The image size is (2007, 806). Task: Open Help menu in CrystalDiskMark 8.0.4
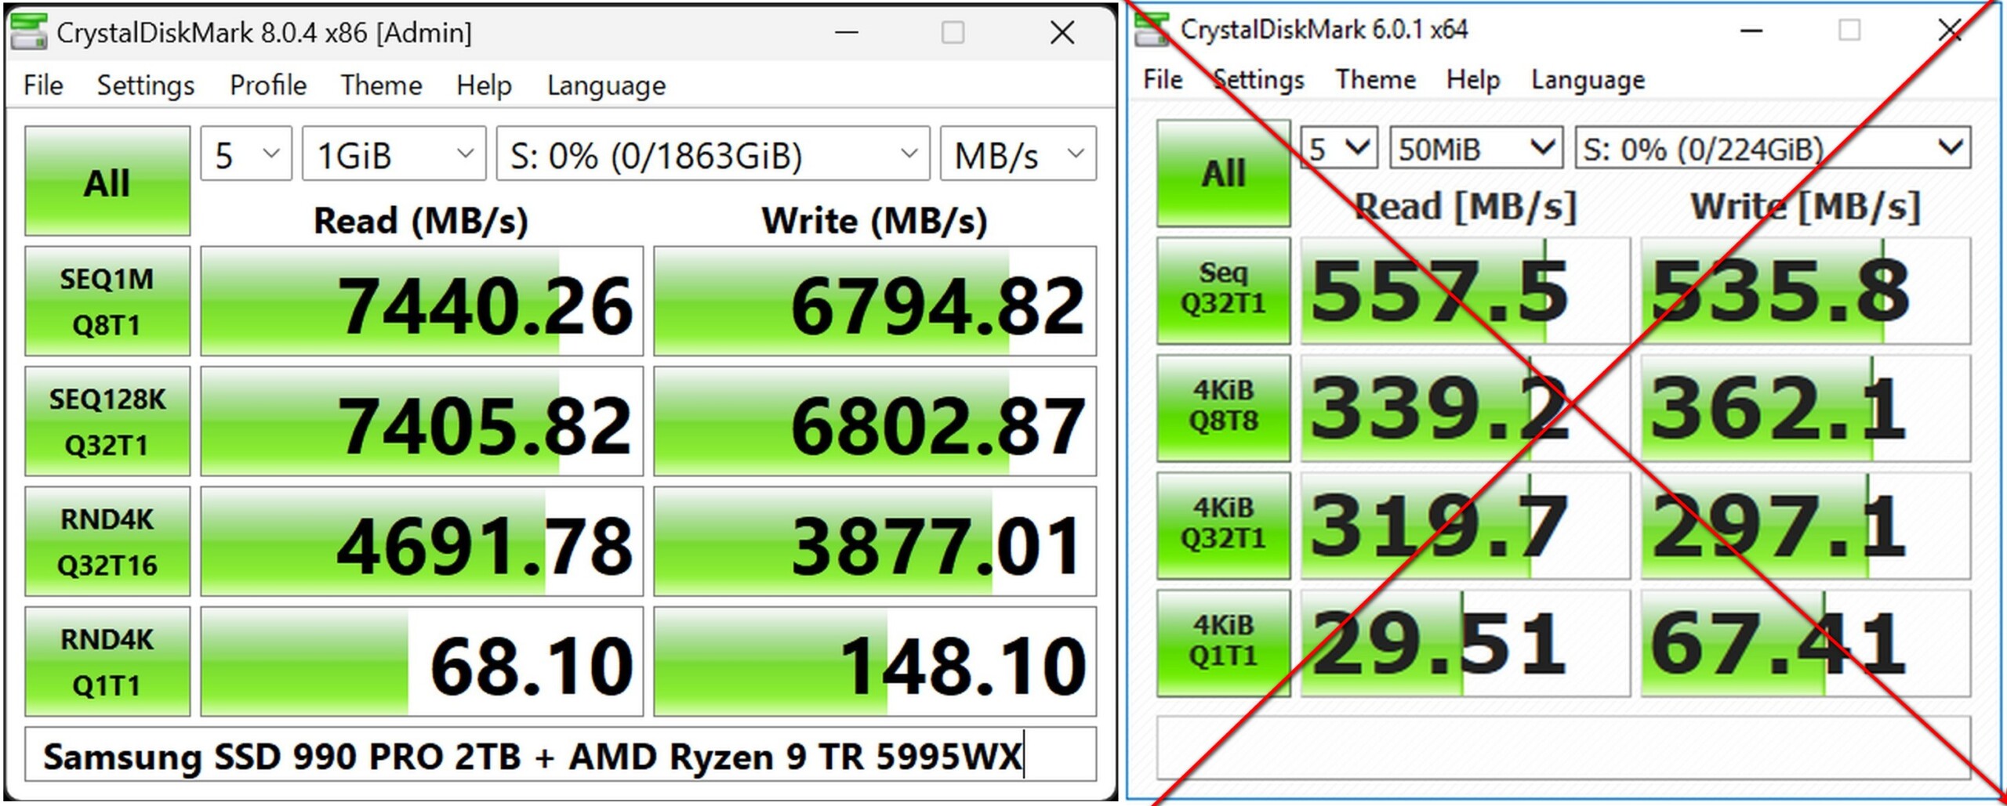coord(484,85)
